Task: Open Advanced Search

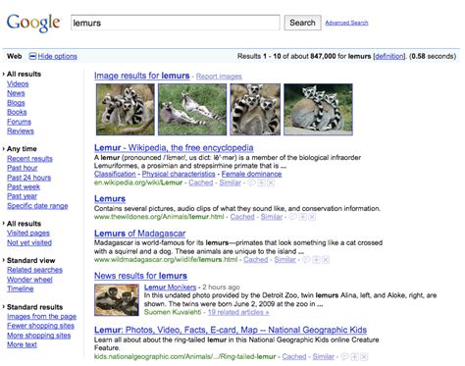Action: tap(346, 23)
